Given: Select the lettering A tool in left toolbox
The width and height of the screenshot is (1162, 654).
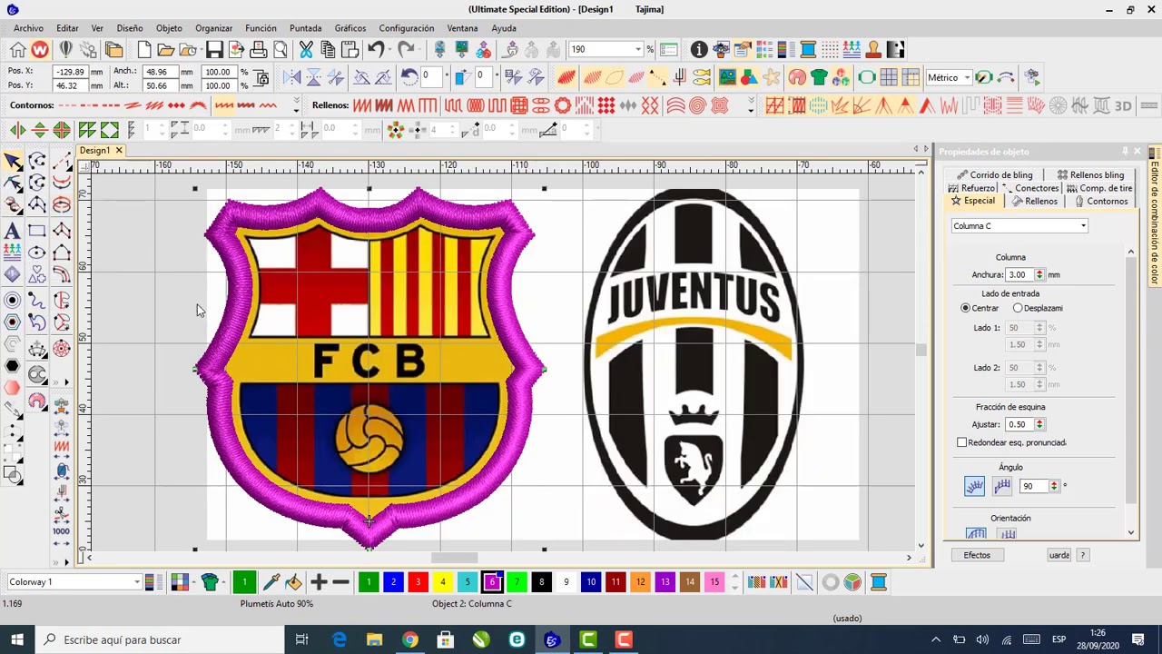Looking at the screenshot, I should (x=13, y=231).
